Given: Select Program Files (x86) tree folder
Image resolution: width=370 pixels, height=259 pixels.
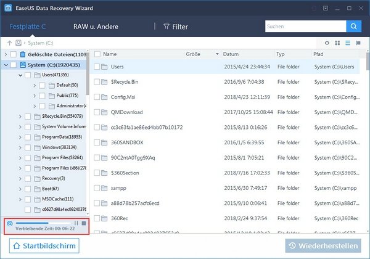Looking at the screenshot, I should (x=64, y=168).
